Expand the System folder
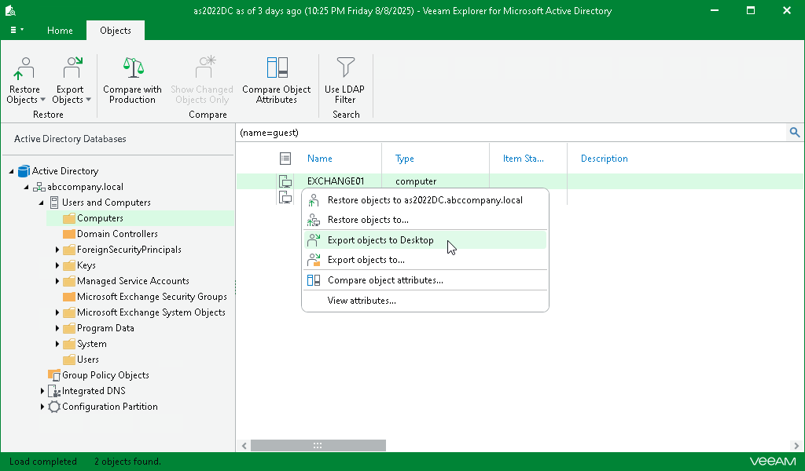The width and height of the screenshot is (805, 471). [57, 345]
